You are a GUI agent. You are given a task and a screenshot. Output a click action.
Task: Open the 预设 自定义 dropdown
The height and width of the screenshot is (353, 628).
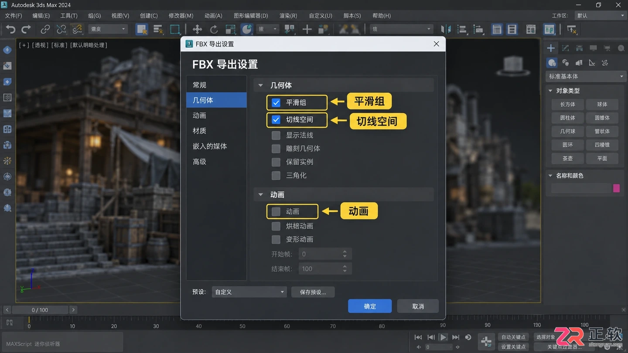(249, 292)
